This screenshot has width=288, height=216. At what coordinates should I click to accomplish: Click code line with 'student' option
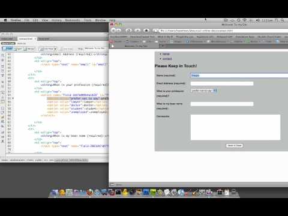pos(77,109)
